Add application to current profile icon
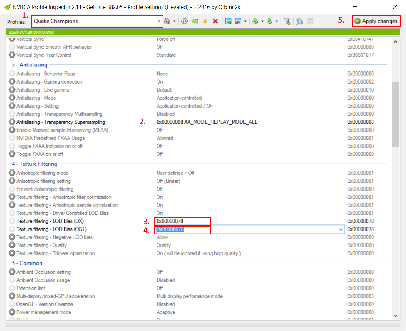Viewport: 406px width, 331px height. [x=228, y=21]
